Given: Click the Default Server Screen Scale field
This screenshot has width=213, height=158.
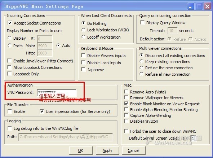Looking at the screenshot, I should (x=194, y=139).
